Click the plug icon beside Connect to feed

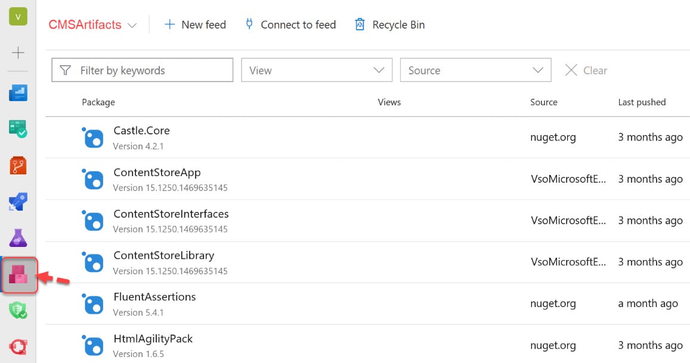pyautogui.click(x=249, y=24)
